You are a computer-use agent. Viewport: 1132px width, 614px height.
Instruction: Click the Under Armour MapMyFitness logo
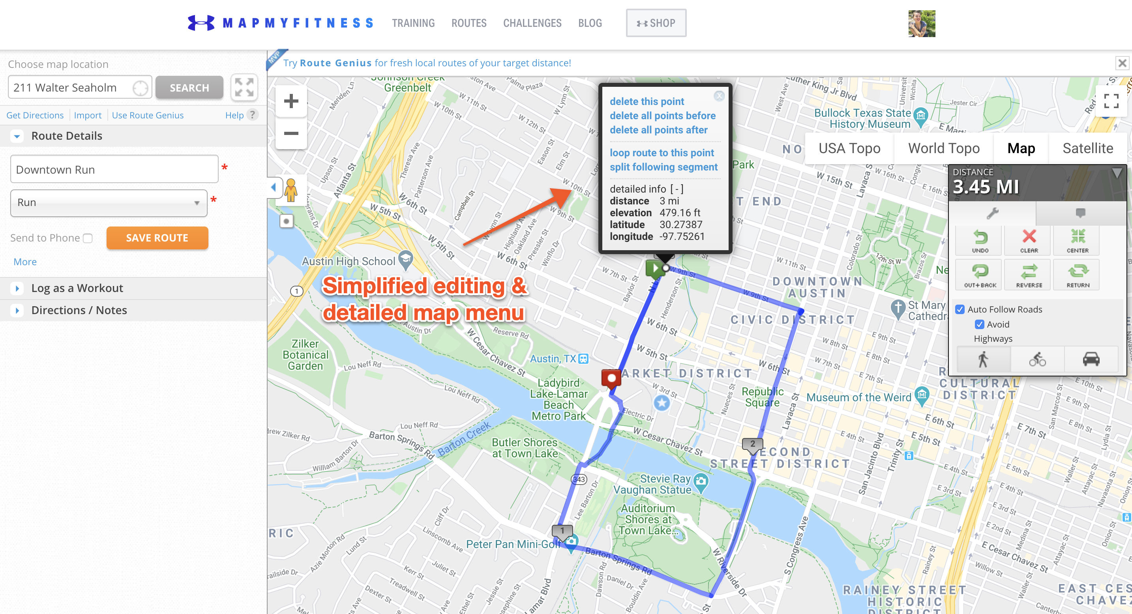pyautogui.click(x=280, y=23)
